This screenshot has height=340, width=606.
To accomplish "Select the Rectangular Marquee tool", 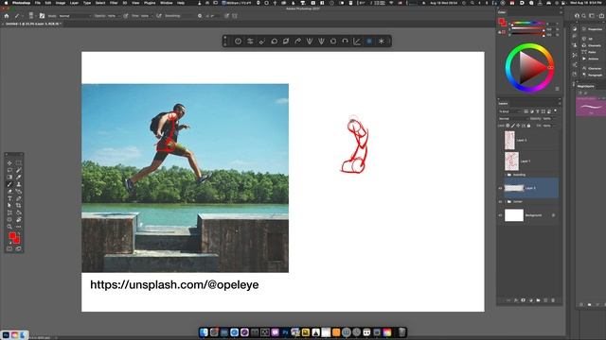I will tap(19, 162).
